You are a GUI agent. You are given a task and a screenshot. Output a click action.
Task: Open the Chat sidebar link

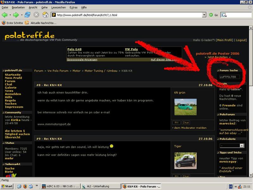pos(9,84)
